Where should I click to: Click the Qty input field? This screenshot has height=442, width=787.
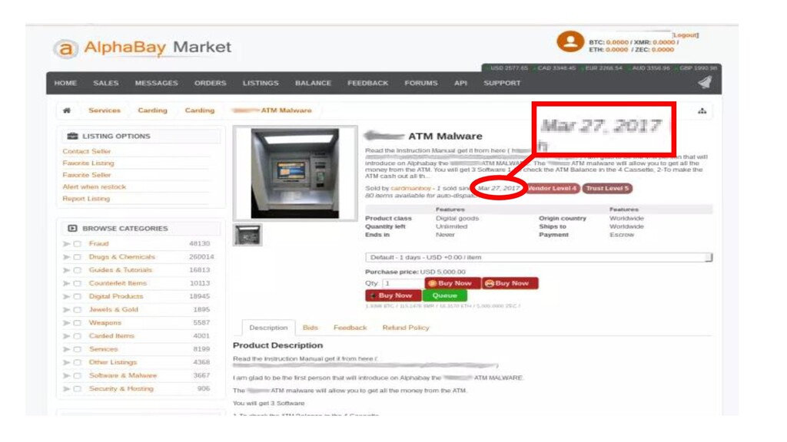tap(402, 284)
